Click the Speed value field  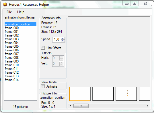pos(56,39)
